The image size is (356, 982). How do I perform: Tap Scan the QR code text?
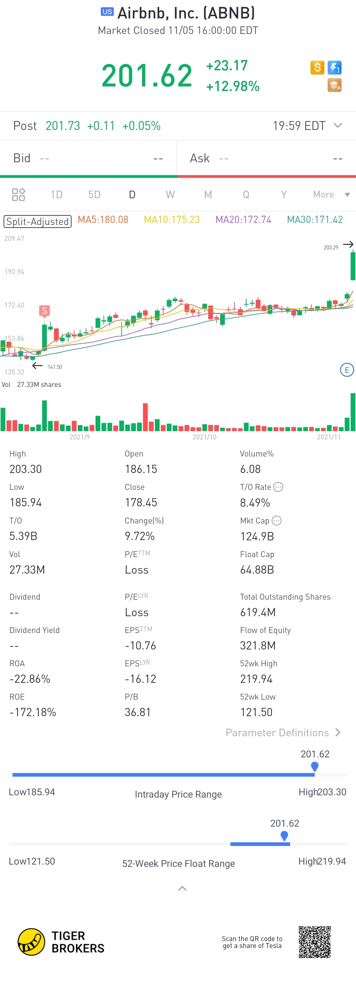pyautogui.click(x=252, y=942)
